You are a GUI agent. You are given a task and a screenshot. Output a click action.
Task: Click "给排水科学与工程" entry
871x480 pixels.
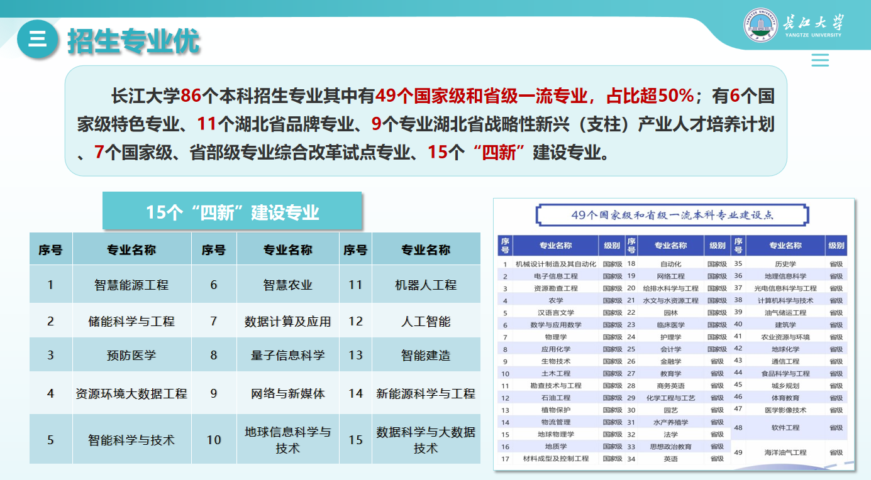click(671, 288)
